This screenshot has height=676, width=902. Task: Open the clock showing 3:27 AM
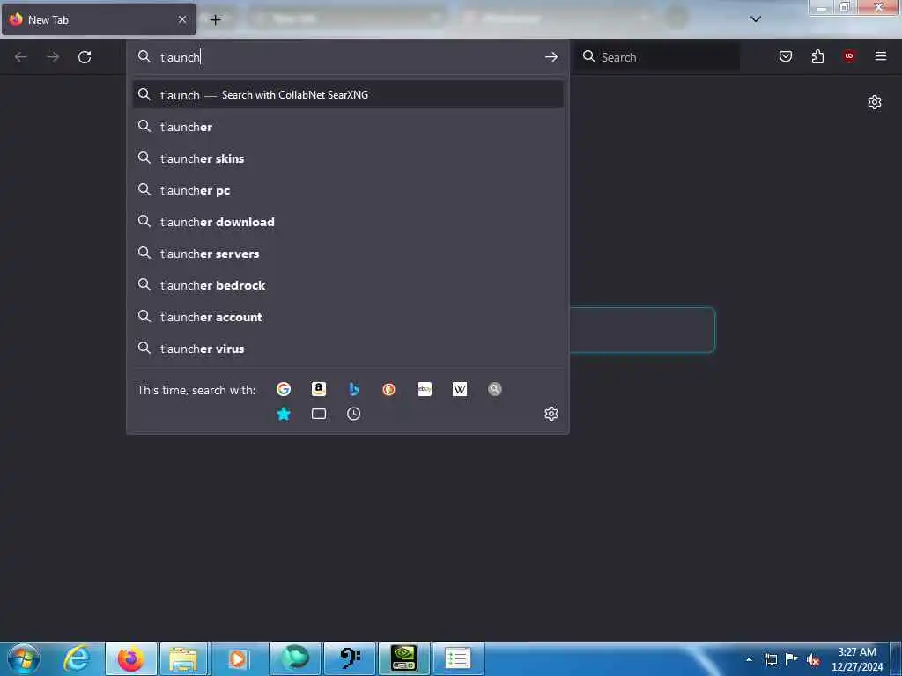coord(856,659)
